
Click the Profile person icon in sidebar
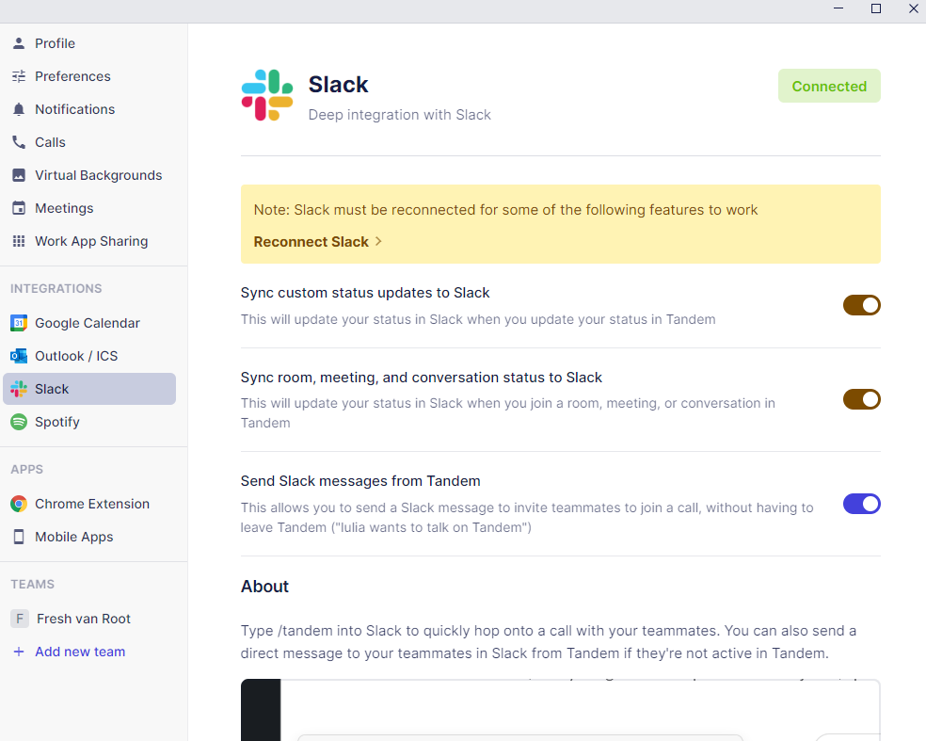19,43
